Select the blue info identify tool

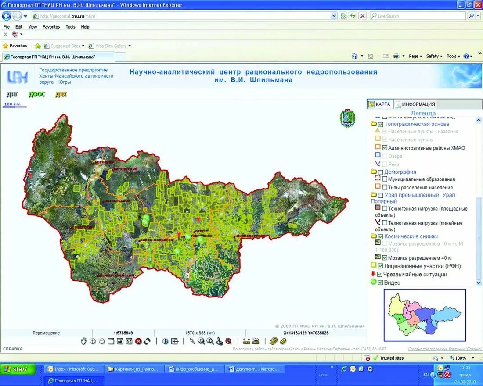166,341
